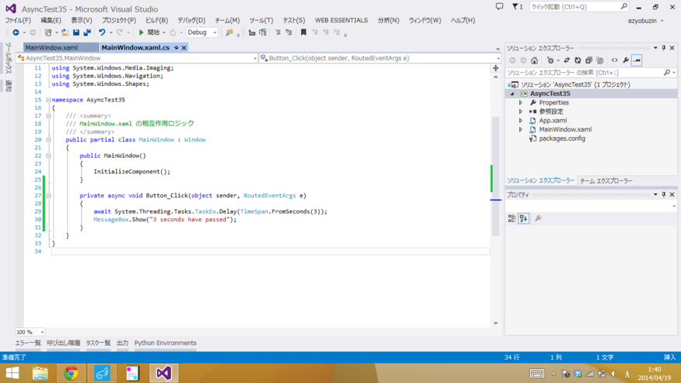This screenshot has height=383, width=681.
Task: Open the feedback speech bubble icon
Action: point(499,6)
